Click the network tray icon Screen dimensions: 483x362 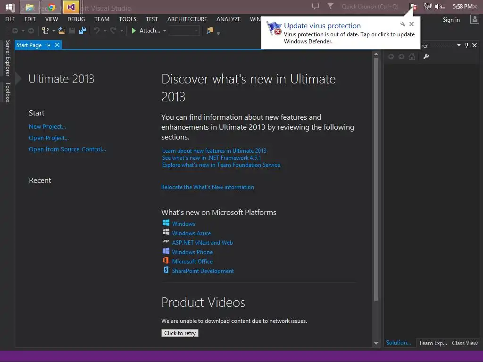tap(427, 7)
